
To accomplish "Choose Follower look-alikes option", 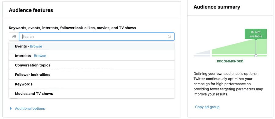I will [x=92, y=75].
